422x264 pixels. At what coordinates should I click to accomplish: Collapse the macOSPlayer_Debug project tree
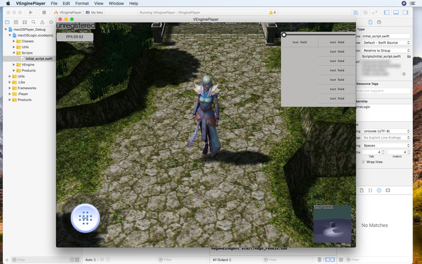click(x=6, y=29)
